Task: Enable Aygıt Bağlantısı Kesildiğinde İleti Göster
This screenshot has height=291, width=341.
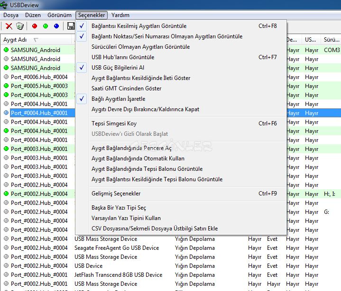Action: [x=181, y=78]
